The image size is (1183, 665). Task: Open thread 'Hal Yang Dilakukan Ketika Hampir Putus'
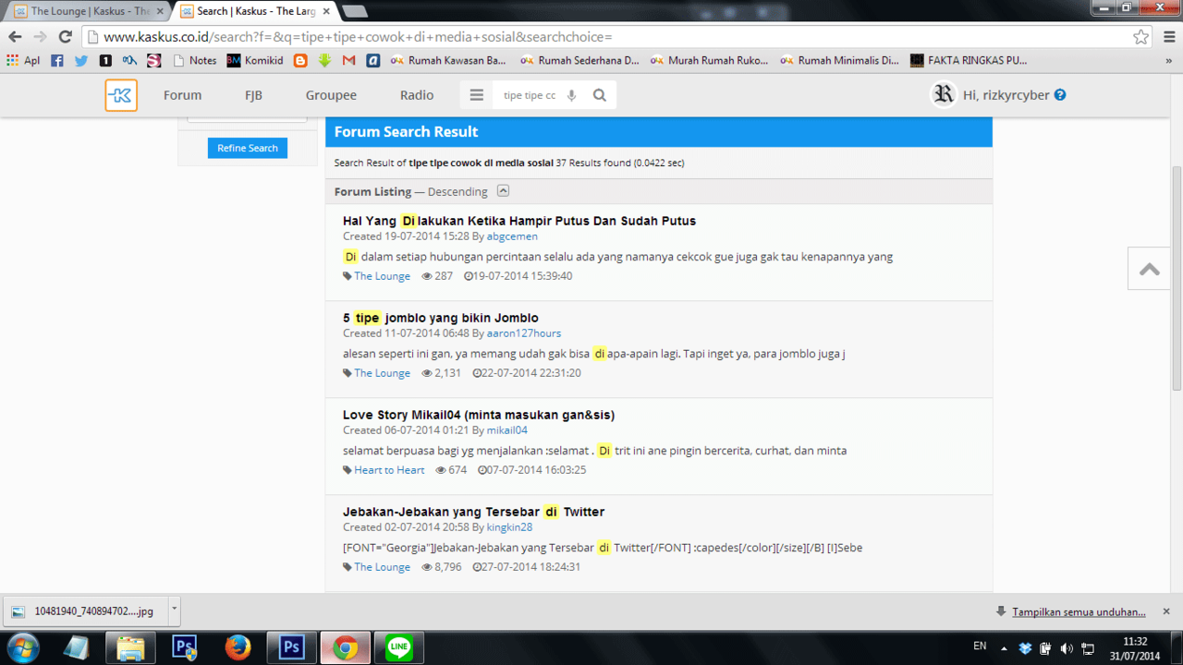pyautogui.click(x=519, y=221)
